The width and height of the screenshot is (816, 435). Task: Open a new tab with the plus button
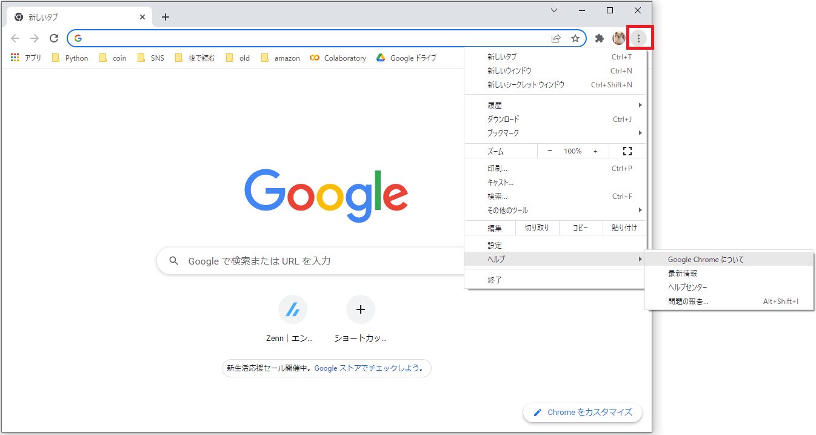(x=166, y=17)
